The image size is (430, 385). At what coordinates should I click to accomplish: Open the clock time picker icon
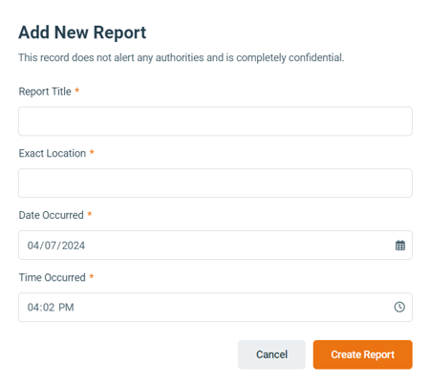[399, 307]
